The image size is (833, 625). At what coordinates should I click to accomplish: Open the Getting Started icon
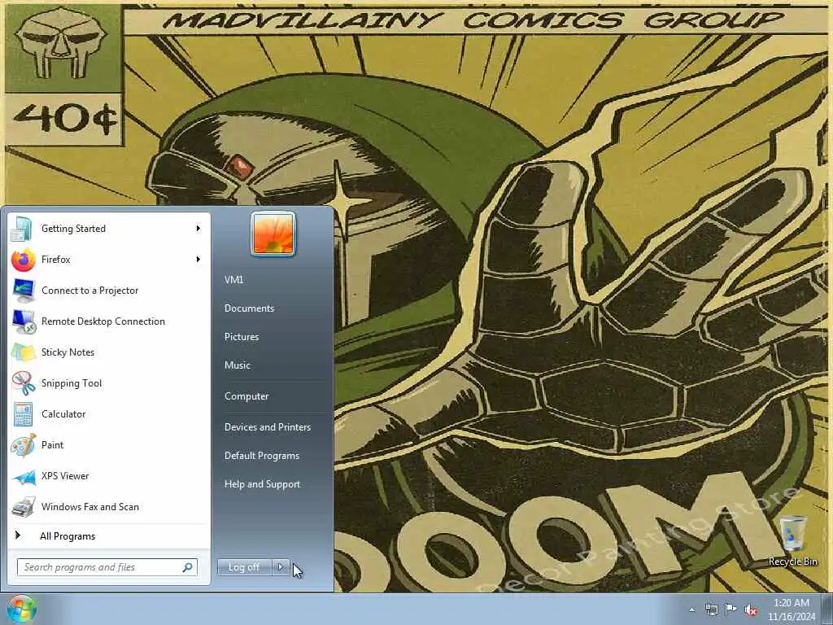24,229
